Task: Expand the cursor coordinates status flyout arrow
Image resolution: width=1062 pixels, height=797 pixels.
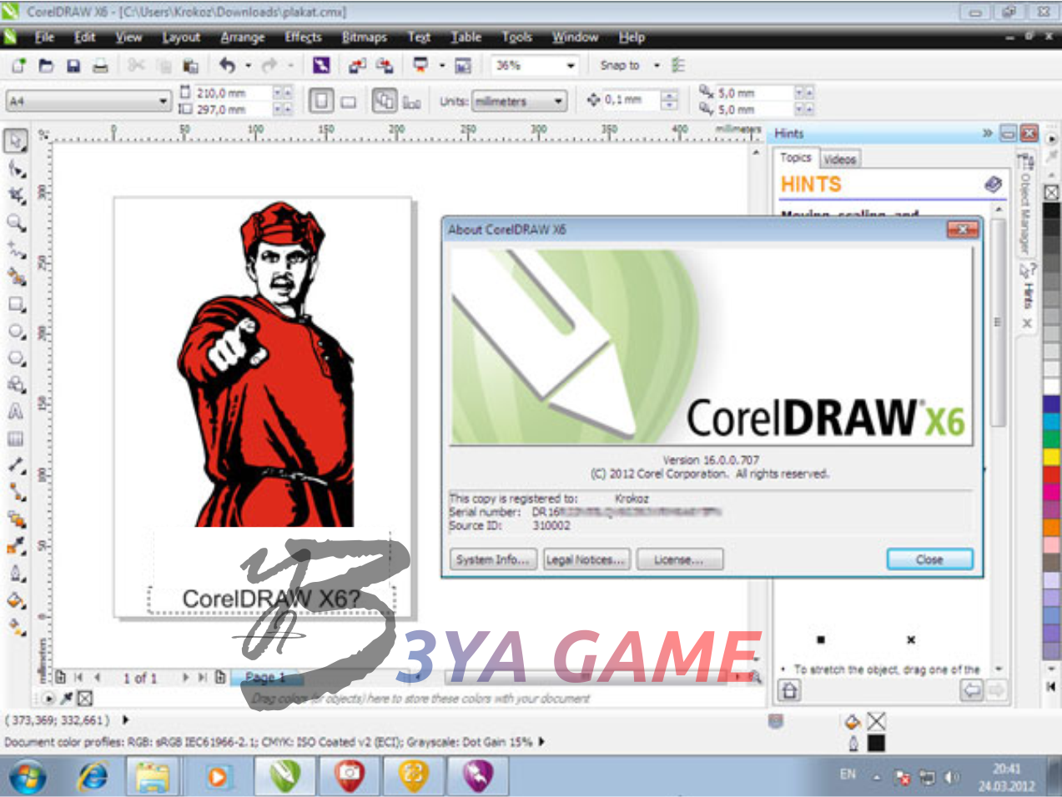Action: pyautogui.click(x=126, y=719)
